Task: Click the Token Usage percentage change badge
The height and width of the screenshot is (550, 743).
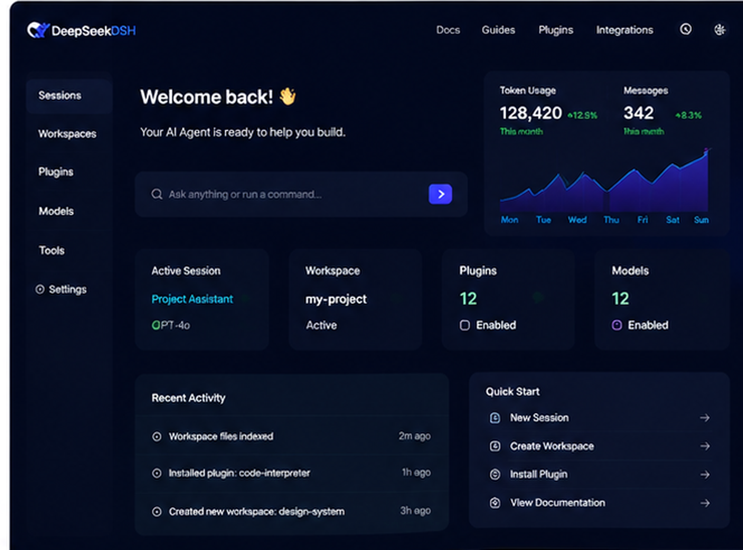Action: point(582,115)
